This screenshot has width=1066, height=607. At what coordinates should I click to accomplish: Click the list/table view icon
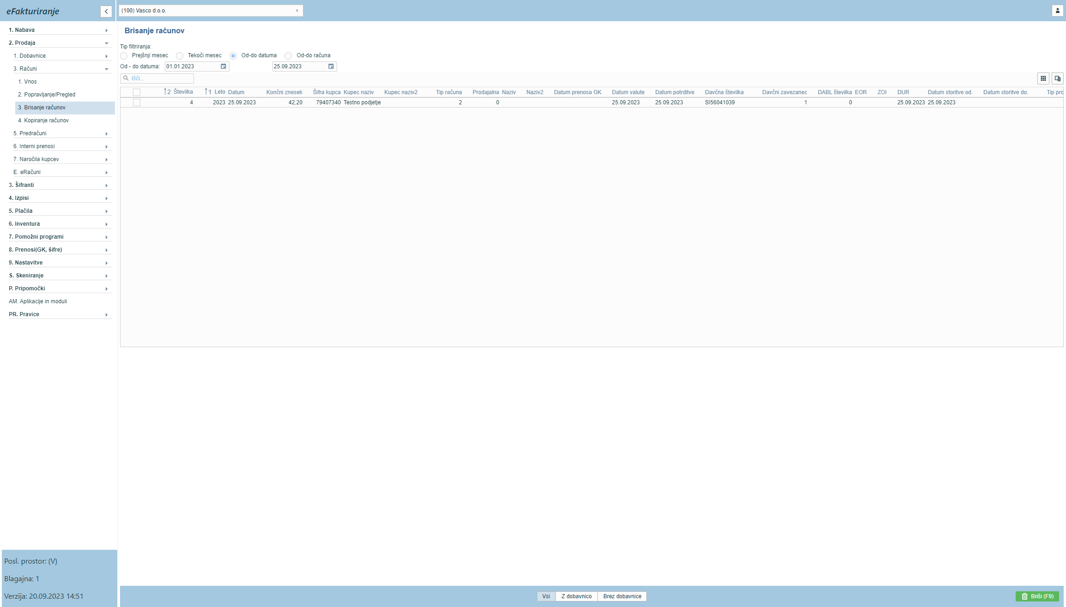click(1043, 78)
